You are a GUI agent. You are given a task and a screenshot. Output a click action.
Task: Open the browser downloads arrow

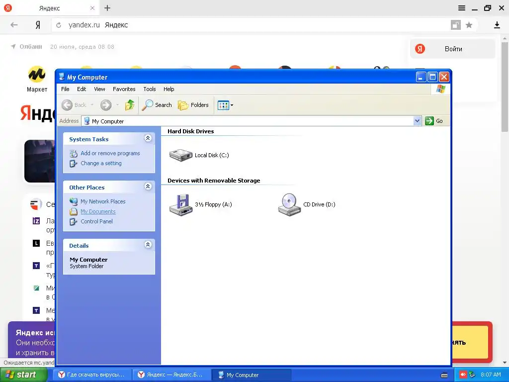point(497,25)
